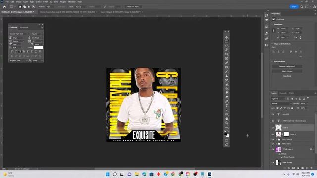The height and width of the screenshot is (178, 317).
Task: Lock all with the padlock icon
Action: point(292,108)
